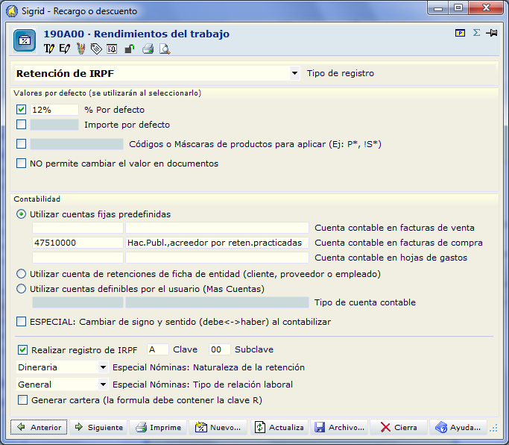Open the 'Tipo de registro' dropdown arrow

(294, 73)
